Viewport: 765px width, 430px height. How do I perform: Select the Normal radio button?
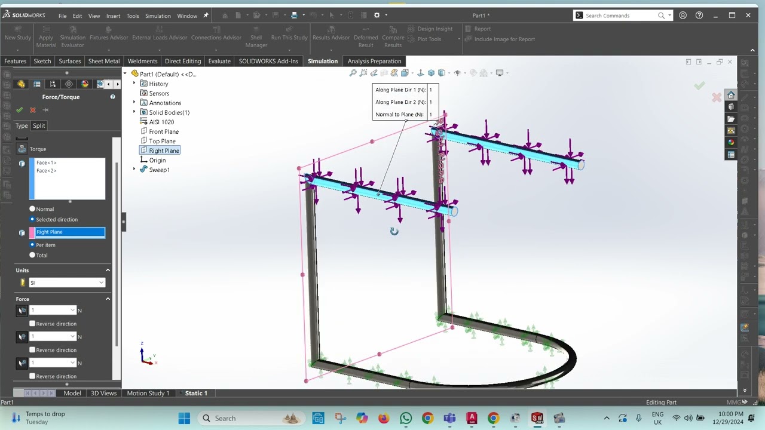tap(32, 209)
